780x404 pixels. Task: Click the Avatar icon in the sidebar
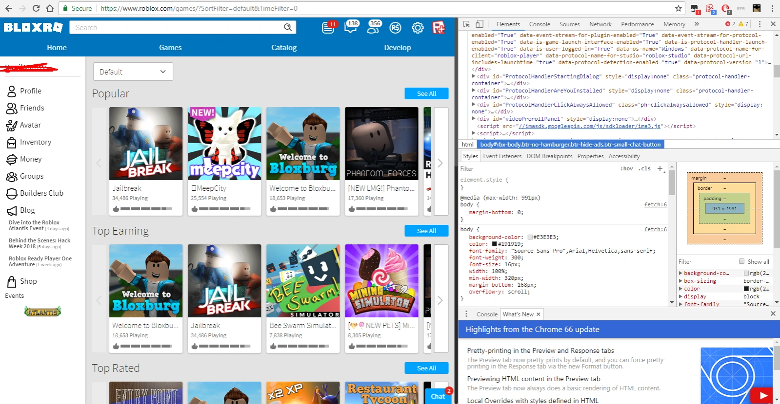pyautogui.click(x=12, y=125)
